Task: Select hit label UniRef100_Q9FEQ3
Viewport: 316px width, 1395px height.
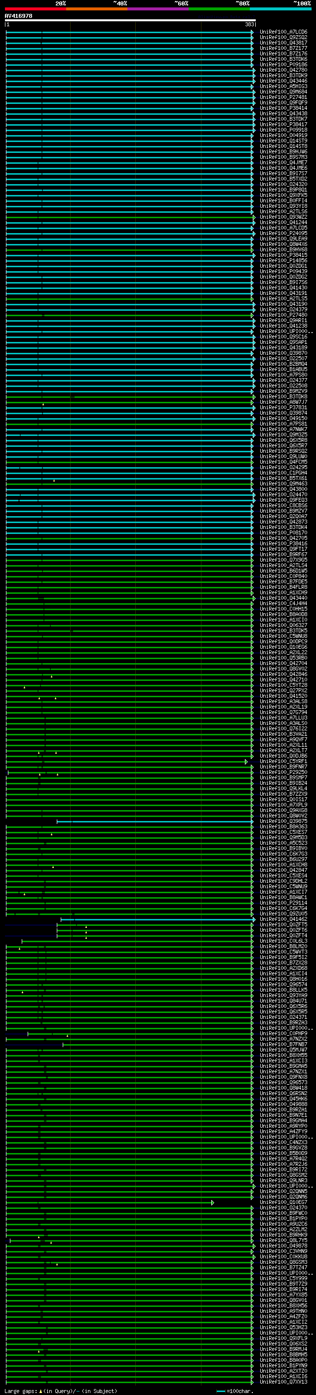Action: (x=283, y=500)
